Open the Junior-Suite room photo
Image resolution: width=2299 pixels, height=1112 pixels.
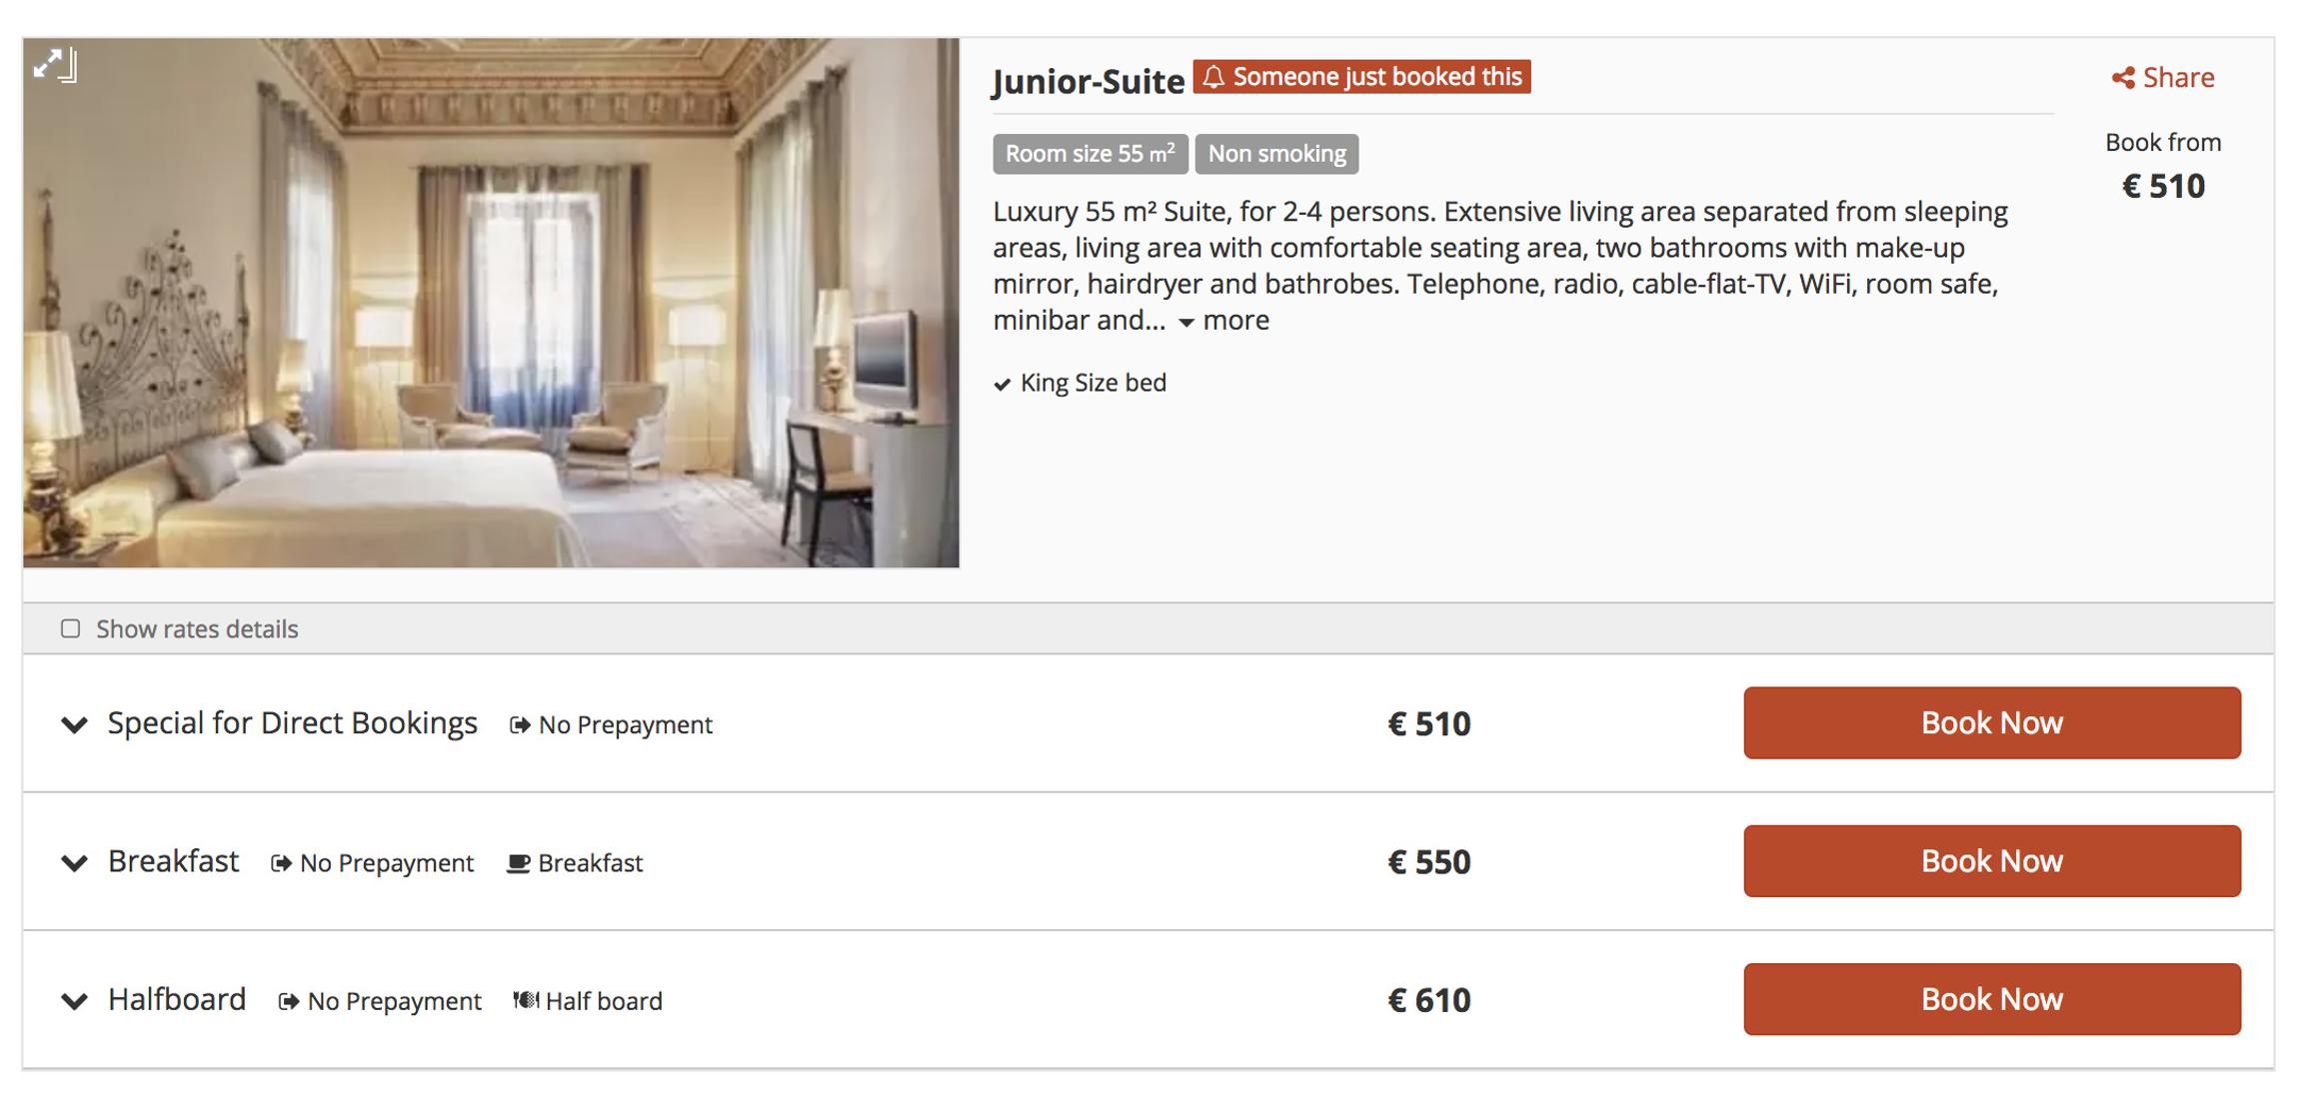(491, 303)
